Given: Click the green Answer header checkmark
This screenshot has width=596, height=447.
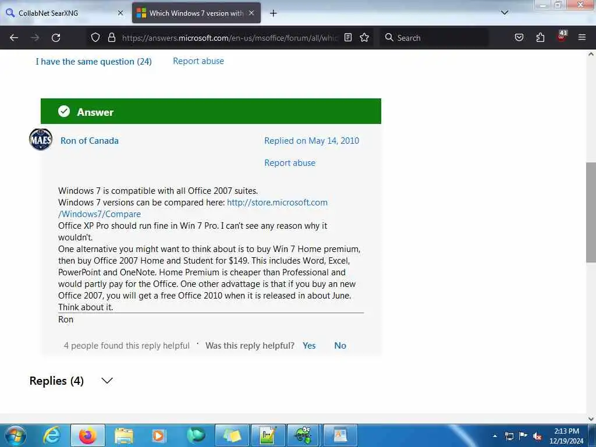Looking at the screenshot, I should point(64,111).
